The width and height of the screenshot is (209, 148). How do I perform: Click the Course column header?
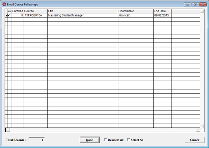click(35, 11)
